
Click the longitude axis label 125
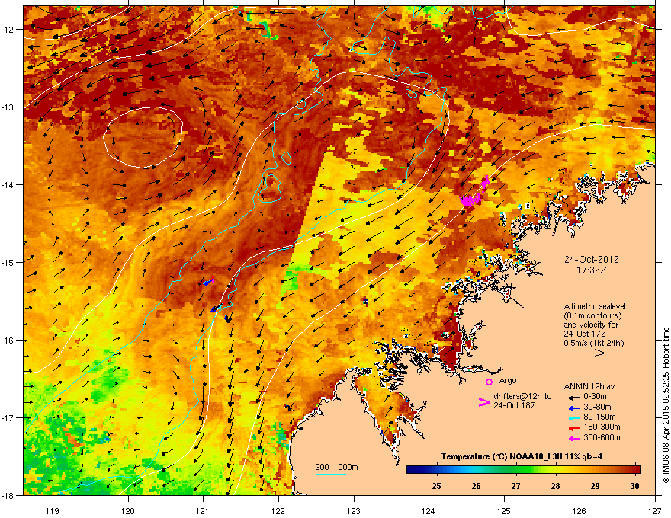504,510
